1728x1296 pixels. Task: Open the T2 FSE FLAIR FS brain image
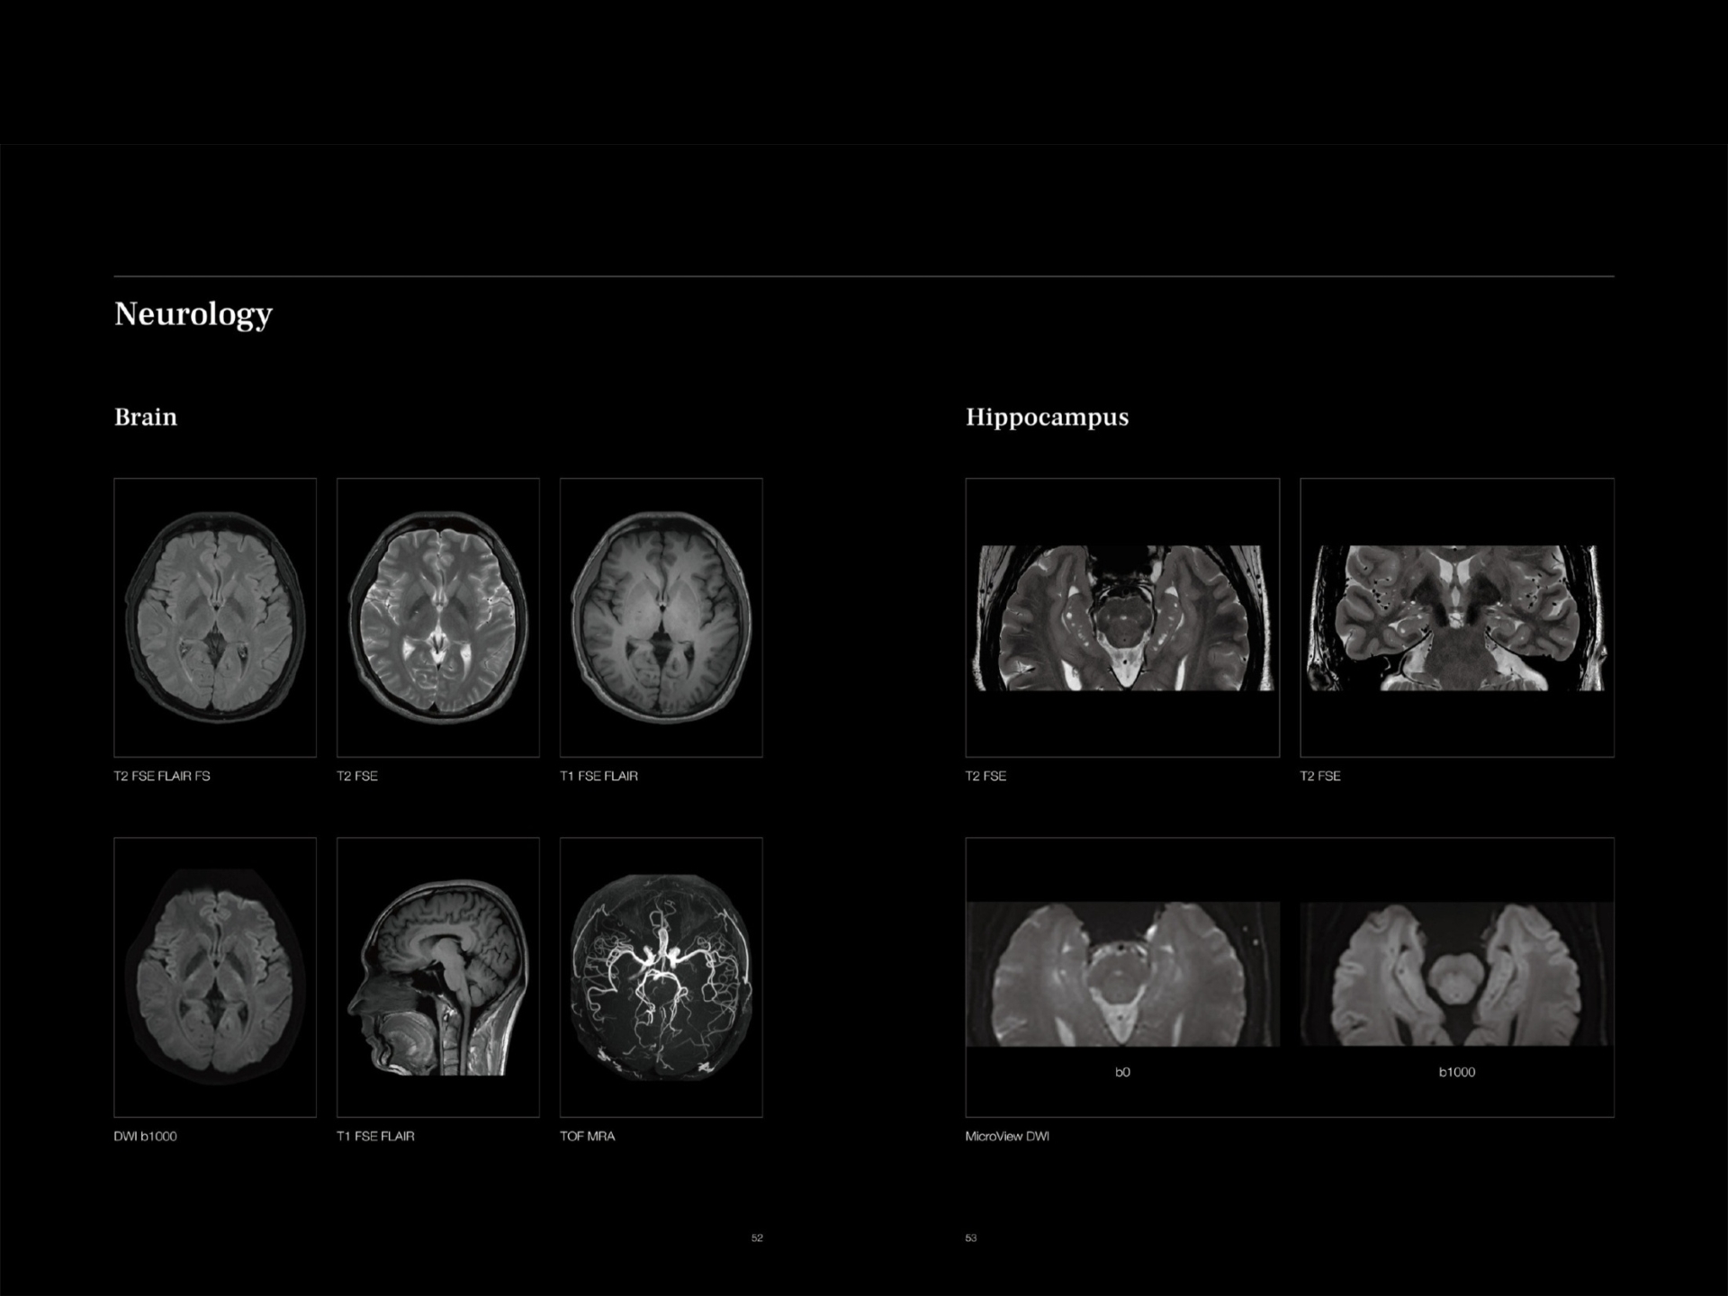click(215, 617)
